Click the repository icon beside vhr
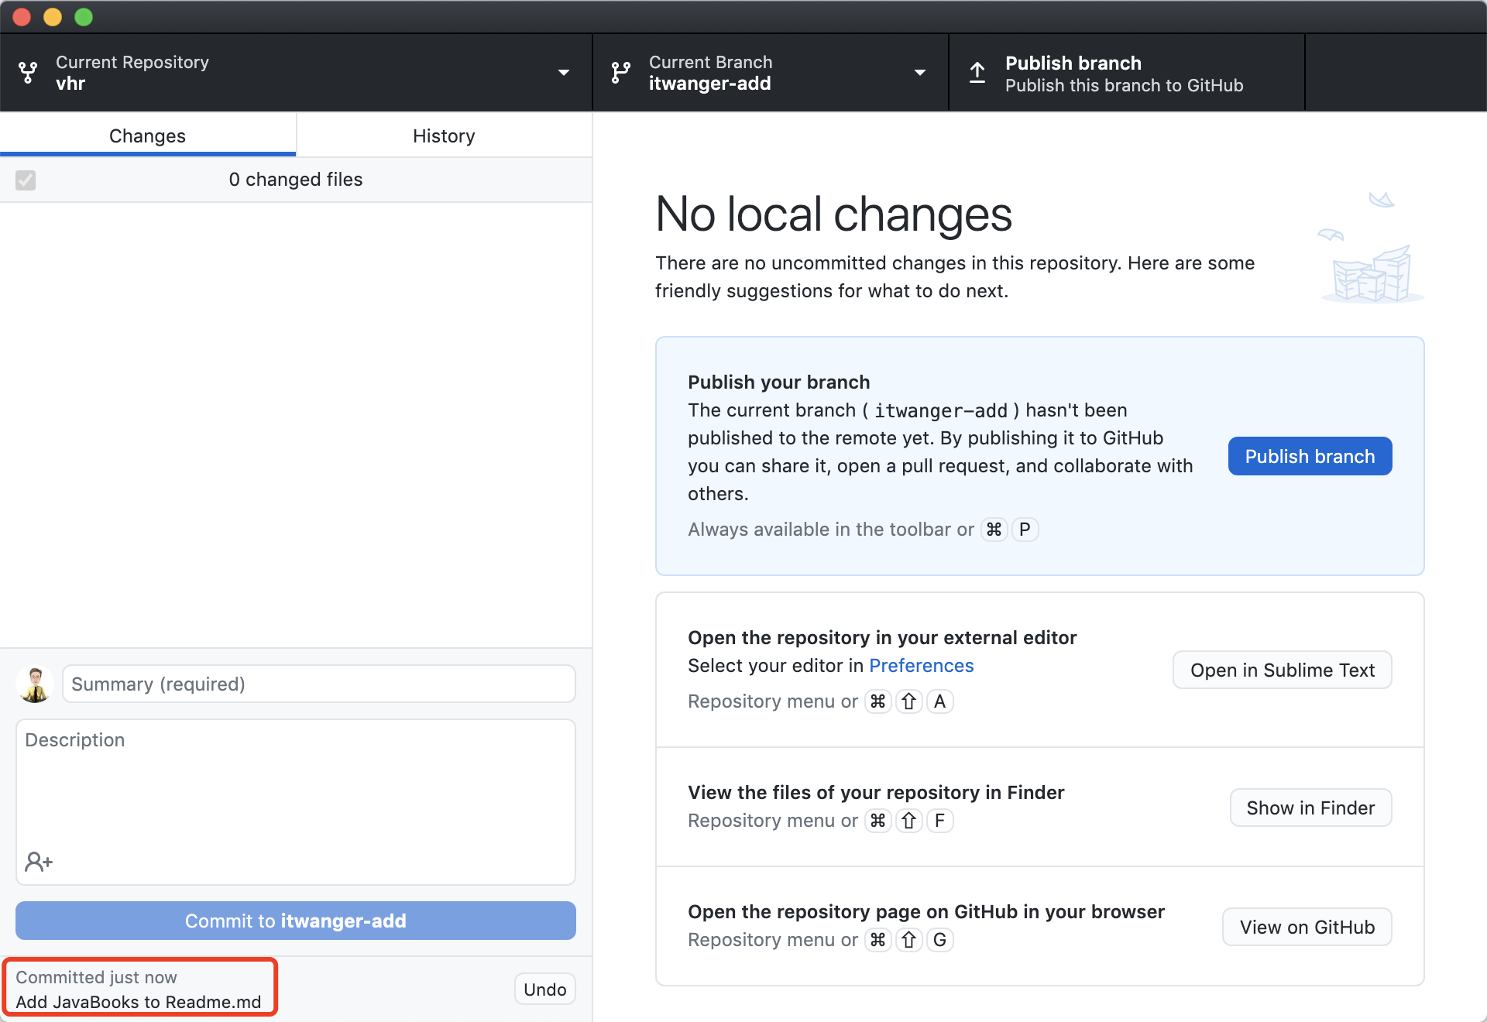 click(29, 73)
